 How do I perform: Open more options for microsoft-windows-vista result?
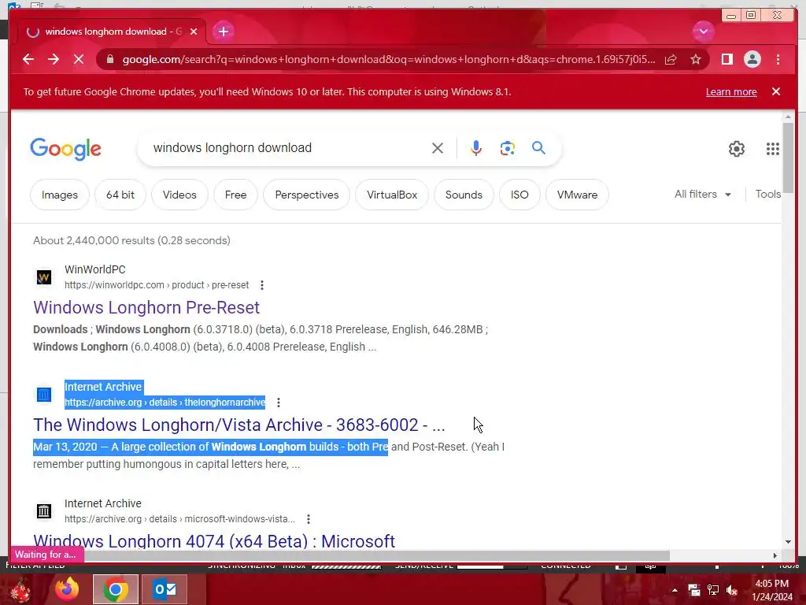[309, 519]
